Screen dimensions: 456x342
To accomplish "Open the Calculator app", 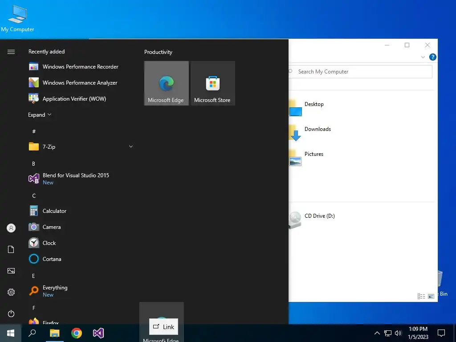I will 81,211.
